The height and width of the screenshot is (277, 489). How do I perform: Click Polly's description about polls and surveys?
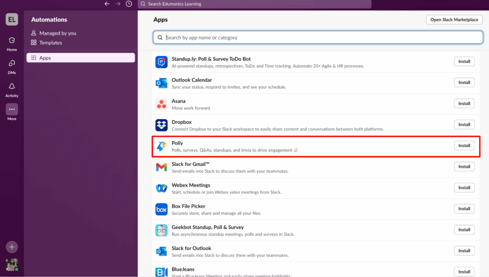click(235, 150)
